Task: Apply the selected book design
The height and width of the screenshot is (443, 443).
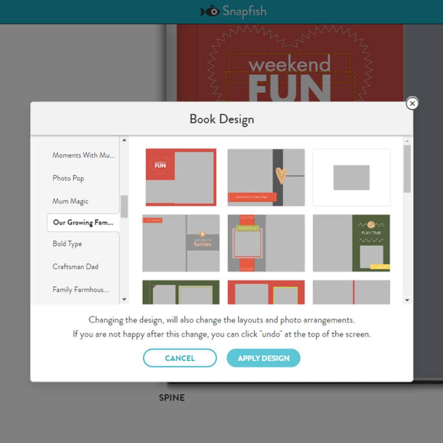Action: 263,358
